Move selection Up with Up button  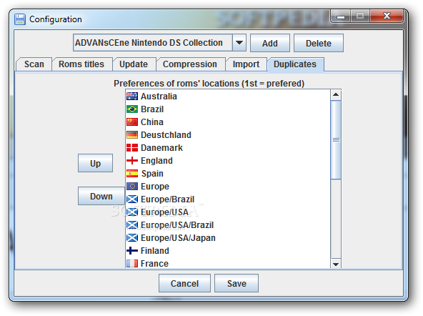point(95,163)
